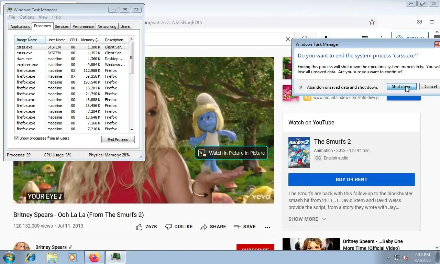Sort processes by Image Name column
Image resolution: width=440 pixels, height=264 pixels.
pos(30,40)
